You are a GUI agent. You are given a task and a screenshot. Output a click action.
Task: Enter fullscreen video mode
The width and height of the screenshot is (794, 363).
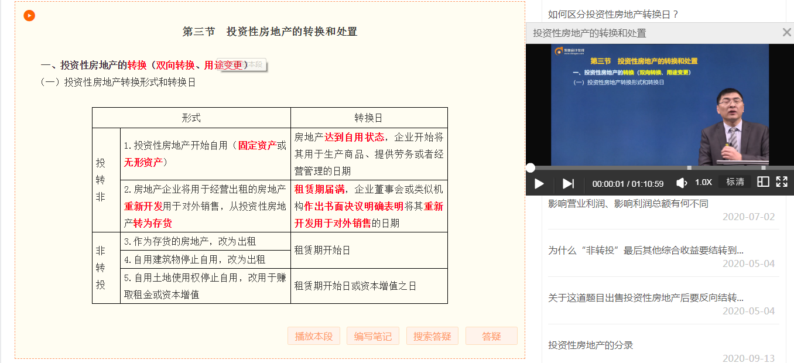(x=781, y=183)
